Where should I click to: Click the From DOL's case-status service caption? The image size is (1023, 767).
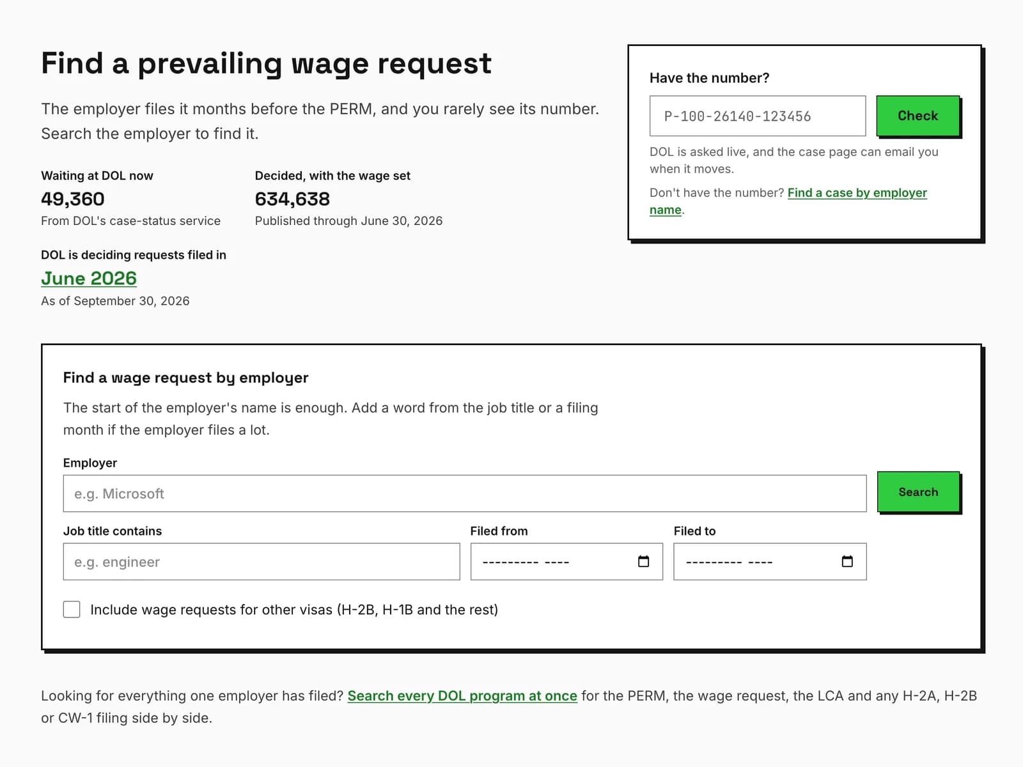coord(130,221)
